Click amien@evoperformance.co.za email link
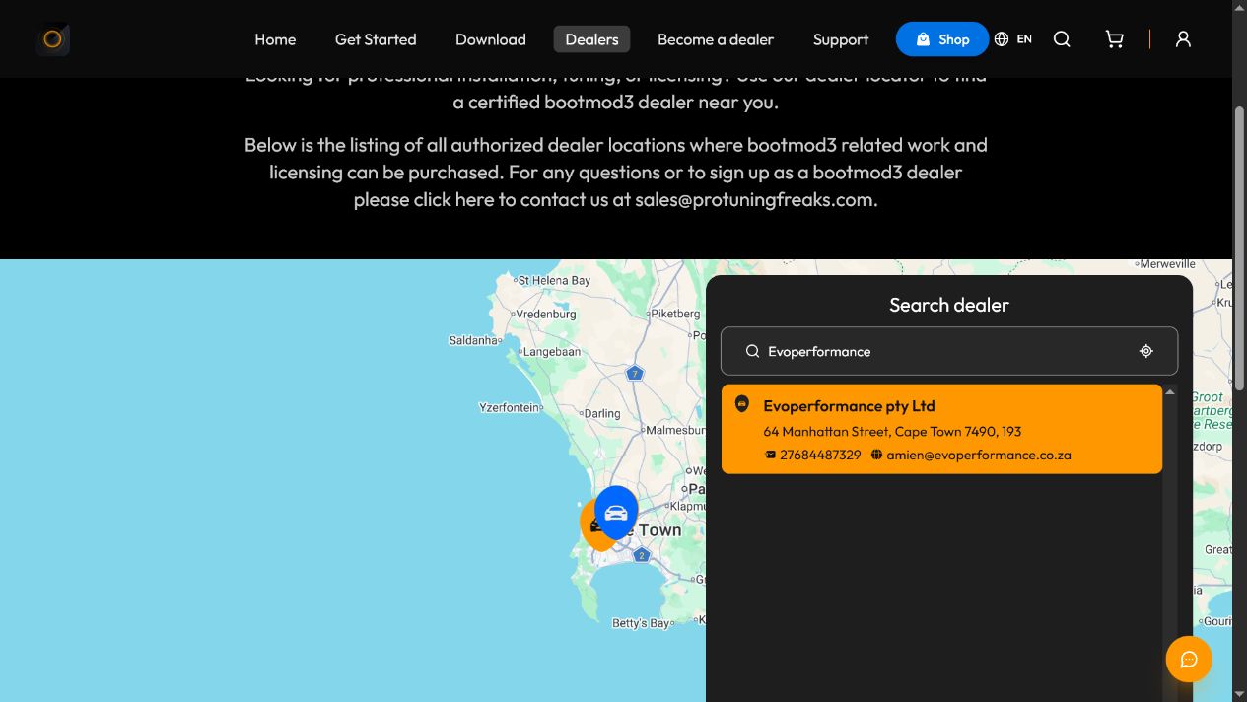This screenshot has height=702, width=1247. [979, 455]
